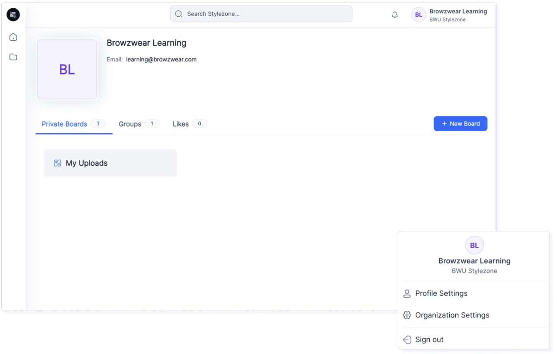The height and width of the screenshot is (354, 557).
Task: Click the learning@browzwear.com email address
Action: pos(161,59)
